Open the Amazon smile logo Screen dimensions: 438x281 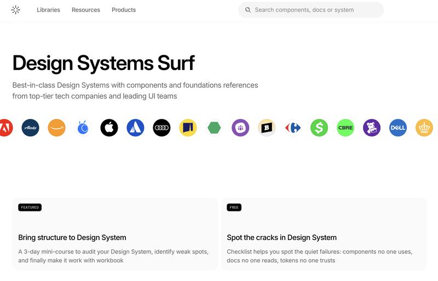pyautogui.click(x=57, y=128)
